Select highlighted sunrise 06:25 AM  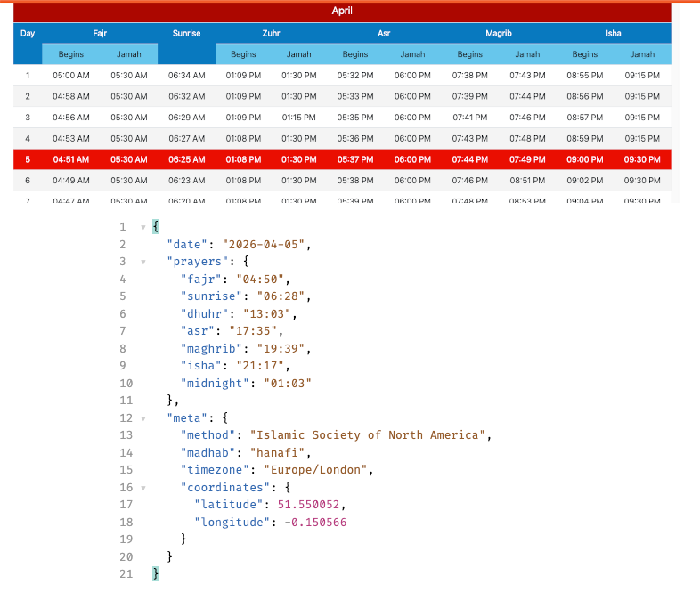click(187, 159)
